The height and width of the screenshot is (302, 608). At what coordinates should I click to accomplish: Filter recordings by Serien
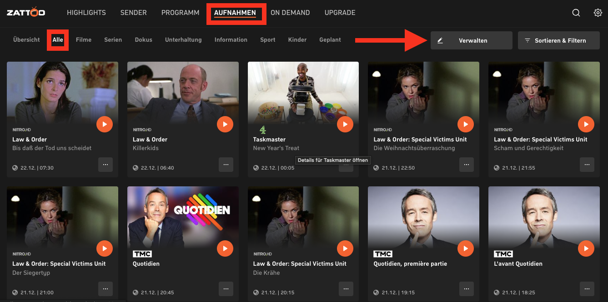[113, 40]
